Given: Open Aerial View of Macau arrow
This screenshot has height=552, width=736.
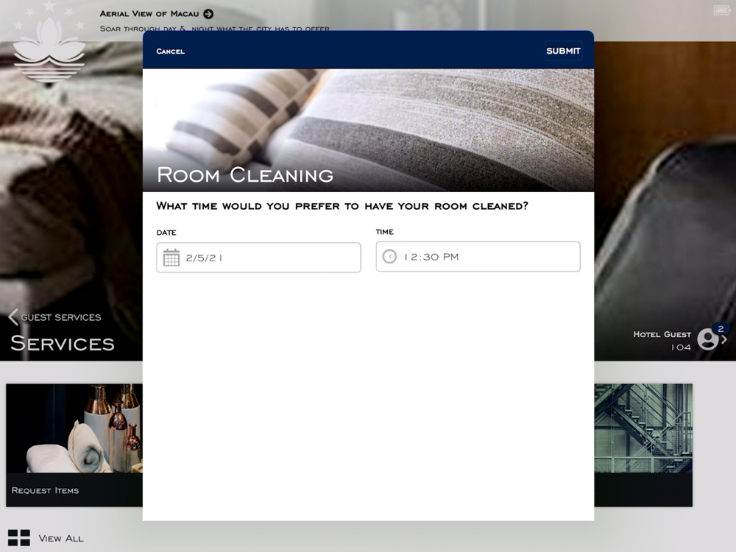Looking at the screenshot, I should pos(208,14).
